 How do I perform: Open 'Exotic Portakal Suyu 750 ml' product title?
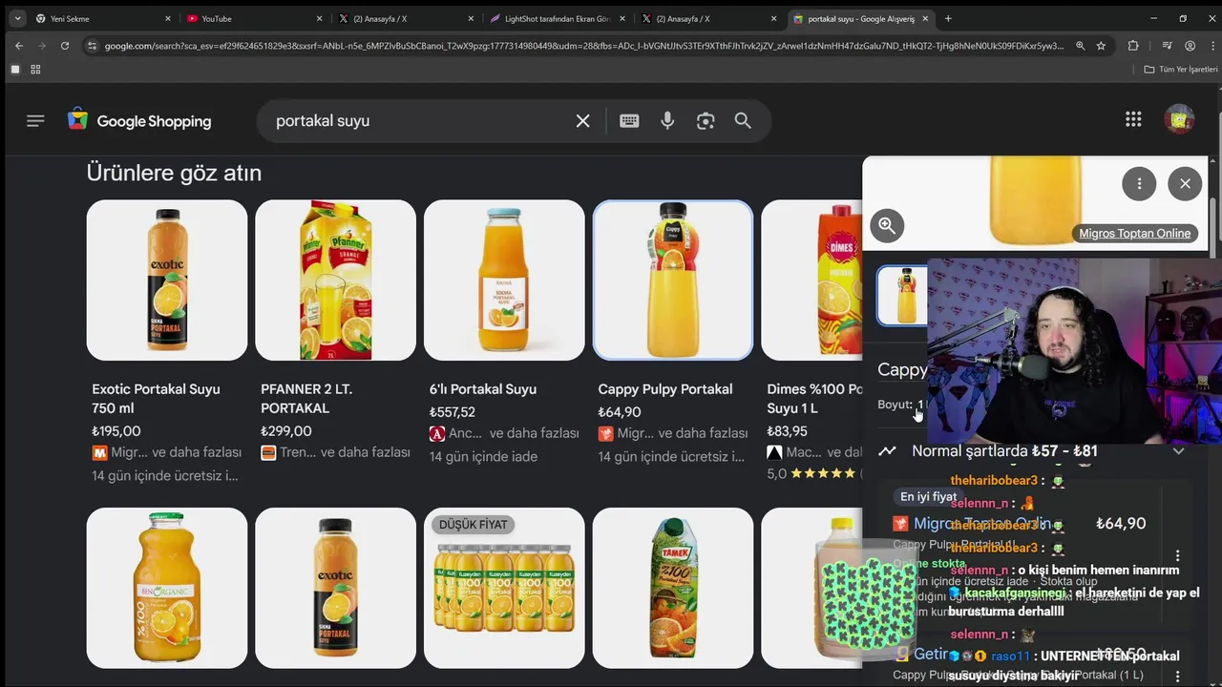(x=156, y=399)
